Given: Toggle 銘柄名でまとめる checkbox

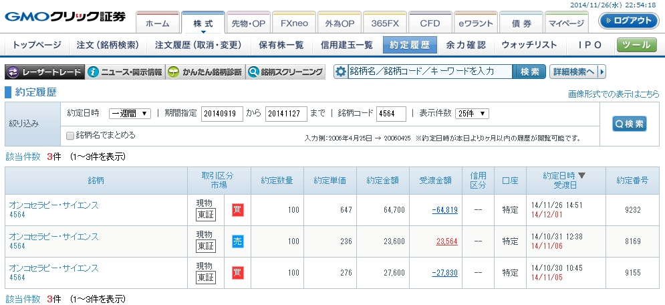Looking at the screenshot, I should point(71,135).
